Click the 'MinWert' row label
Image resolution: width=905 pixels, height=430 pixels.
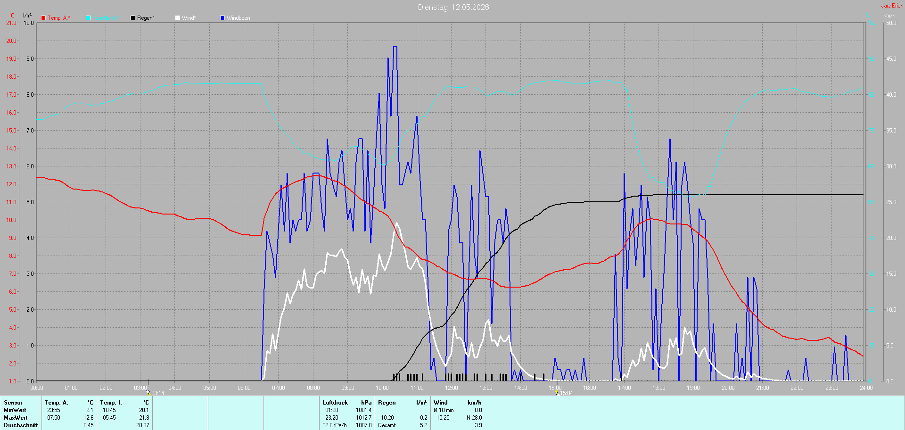click(x=15, y=410)
